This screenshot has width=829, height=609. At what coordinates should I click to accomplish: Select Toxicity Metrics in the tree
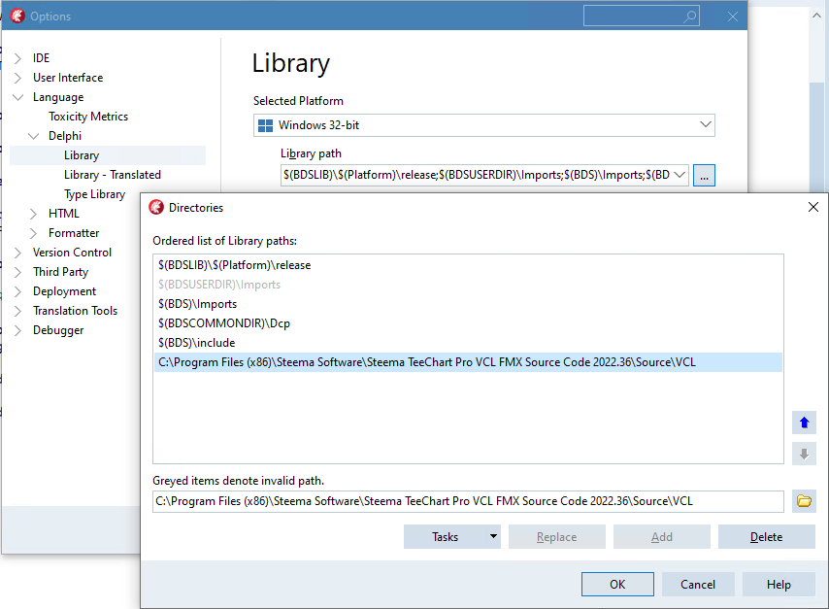coord(88,117)
